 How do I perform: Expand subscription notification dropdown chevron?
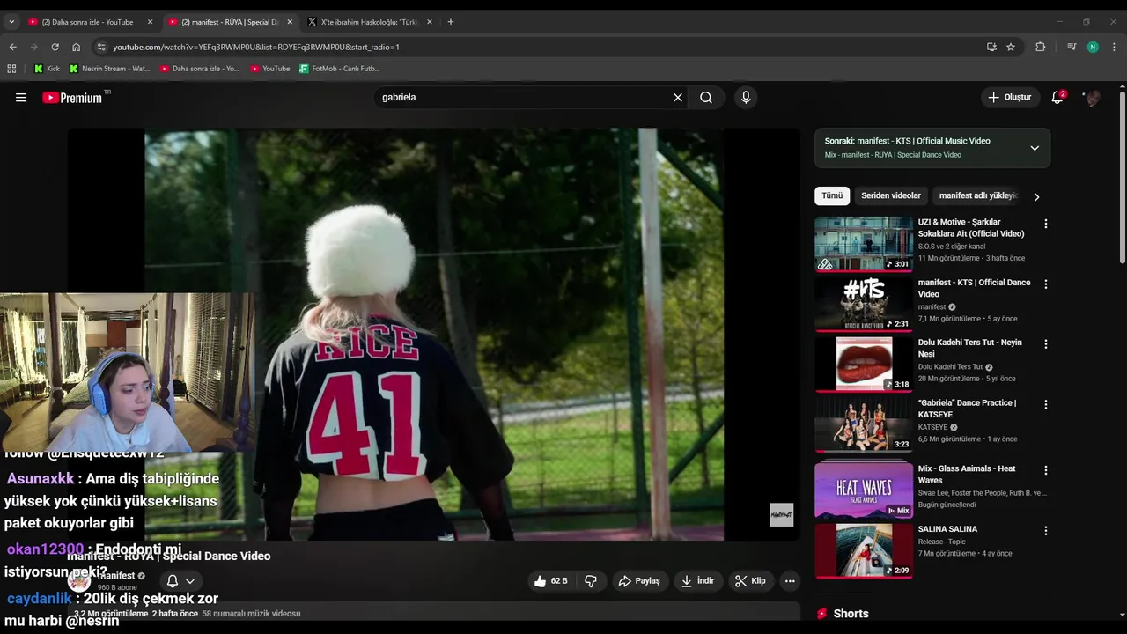[x=189, y=581]
